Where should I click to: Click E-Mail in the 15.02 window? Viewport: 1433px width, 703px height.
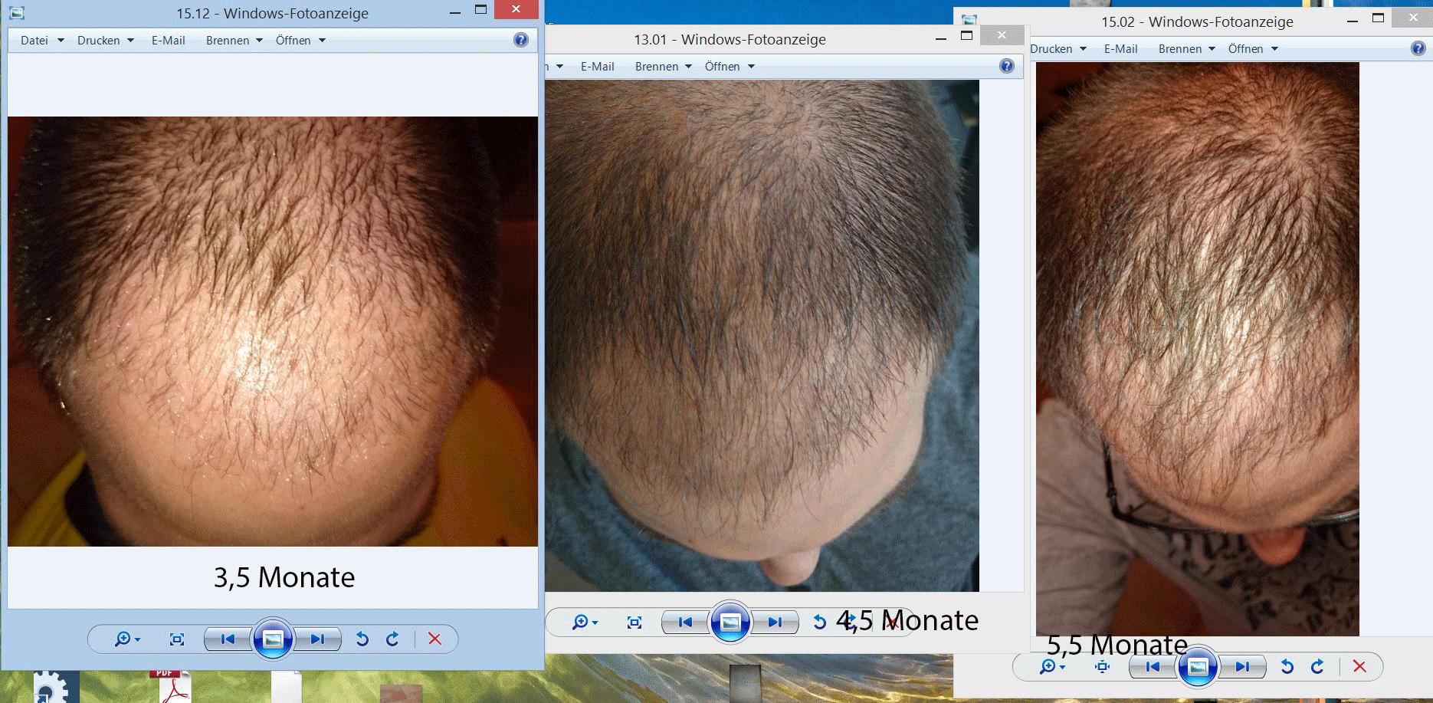click(1120, 49)
